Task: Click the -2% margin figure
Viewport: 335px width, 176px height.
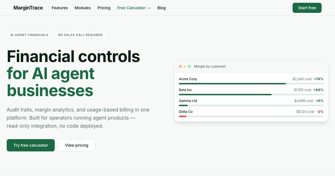Action: click(x=320, y=112)
